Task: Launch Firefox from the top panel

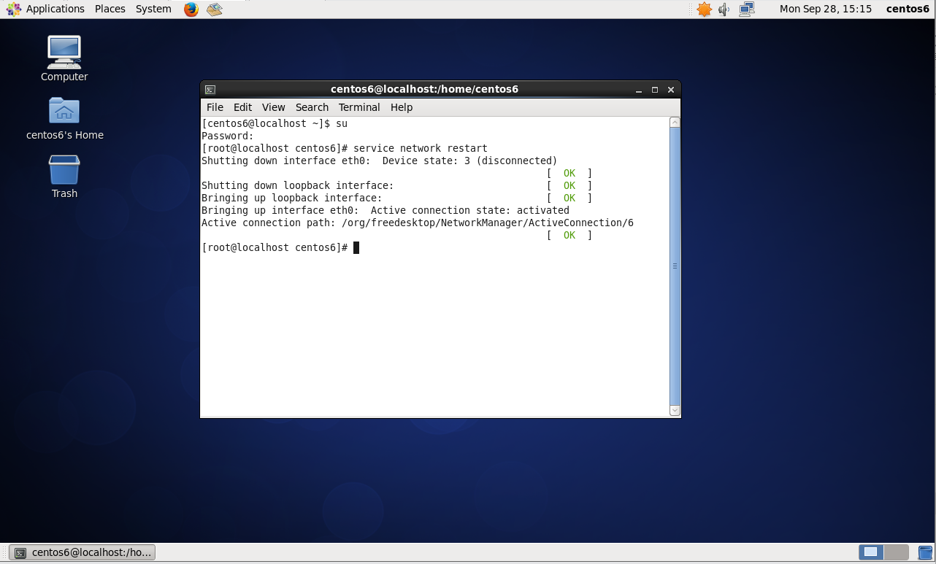Action: 191,9
